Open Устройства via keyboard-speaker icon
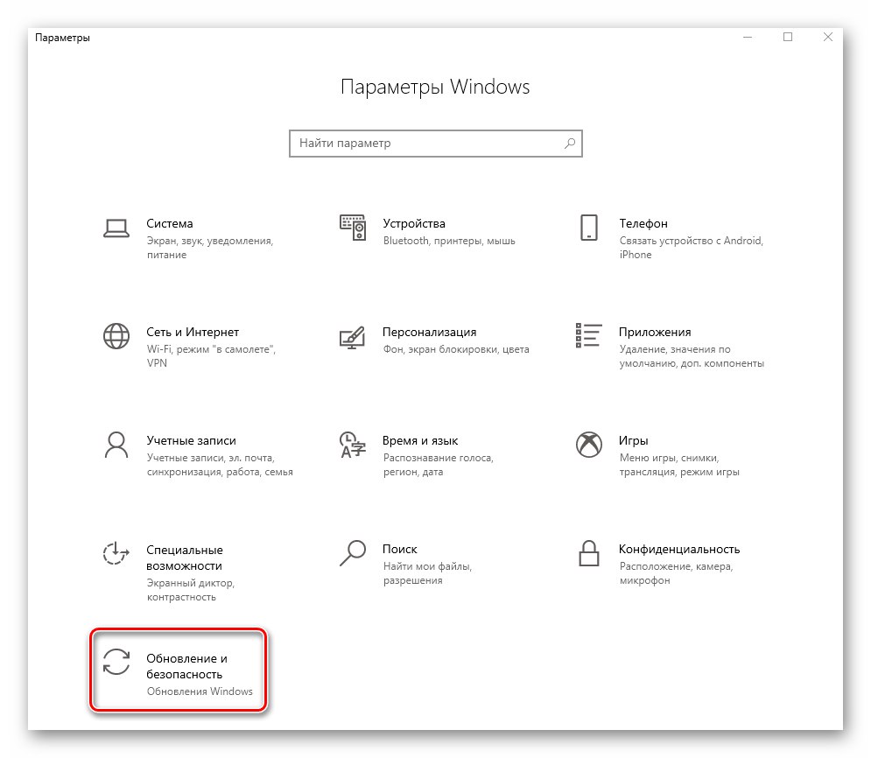 click(353, 228)
